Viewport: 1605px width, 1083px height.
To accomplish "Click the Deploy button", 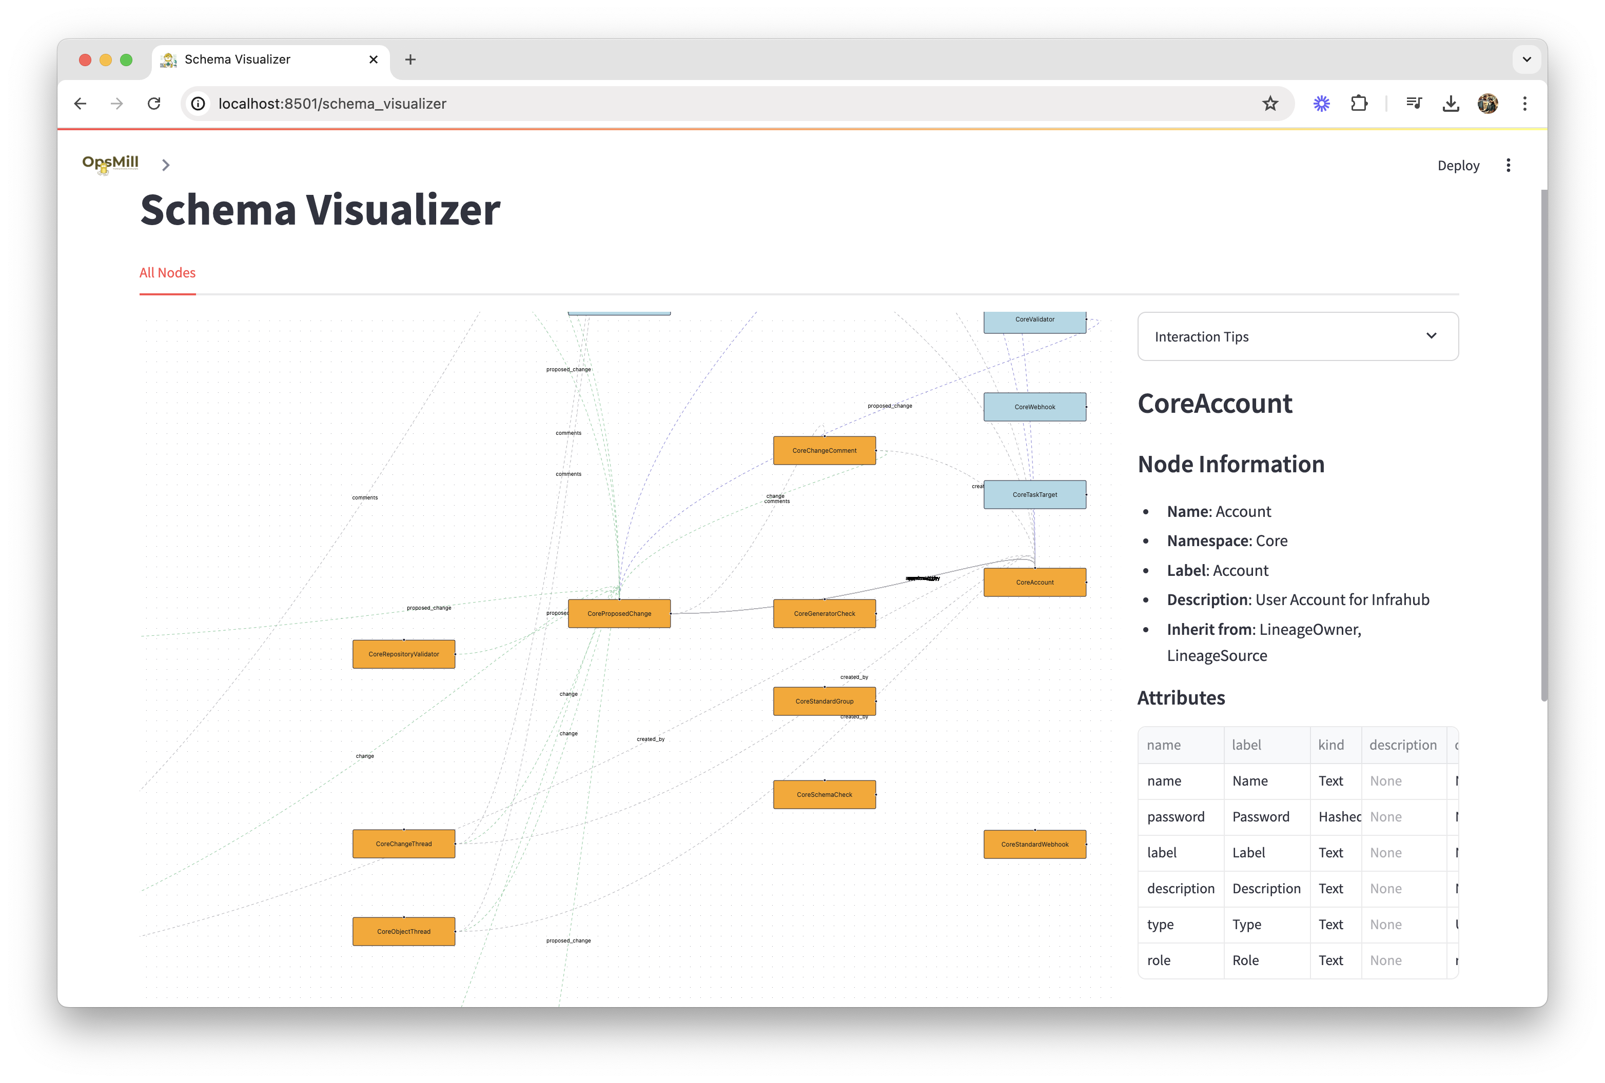I will [x=1458, y=165].
